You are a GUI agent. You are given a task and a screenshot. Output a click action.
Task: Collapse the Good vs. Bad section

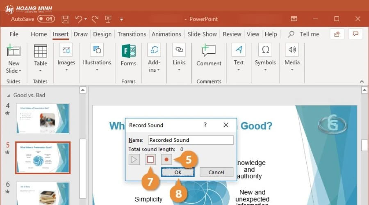[9, 95]
